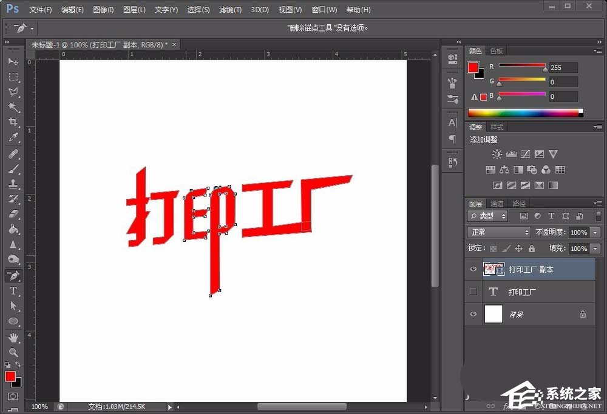The width and height of the screenshot is (607, 414).
Task: Select the Lasso tool
Action: pos(13,92)
